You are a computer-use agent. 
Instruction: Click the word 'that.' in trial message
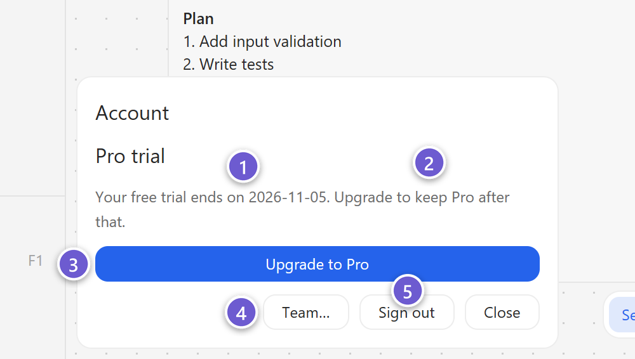point(110,222)
